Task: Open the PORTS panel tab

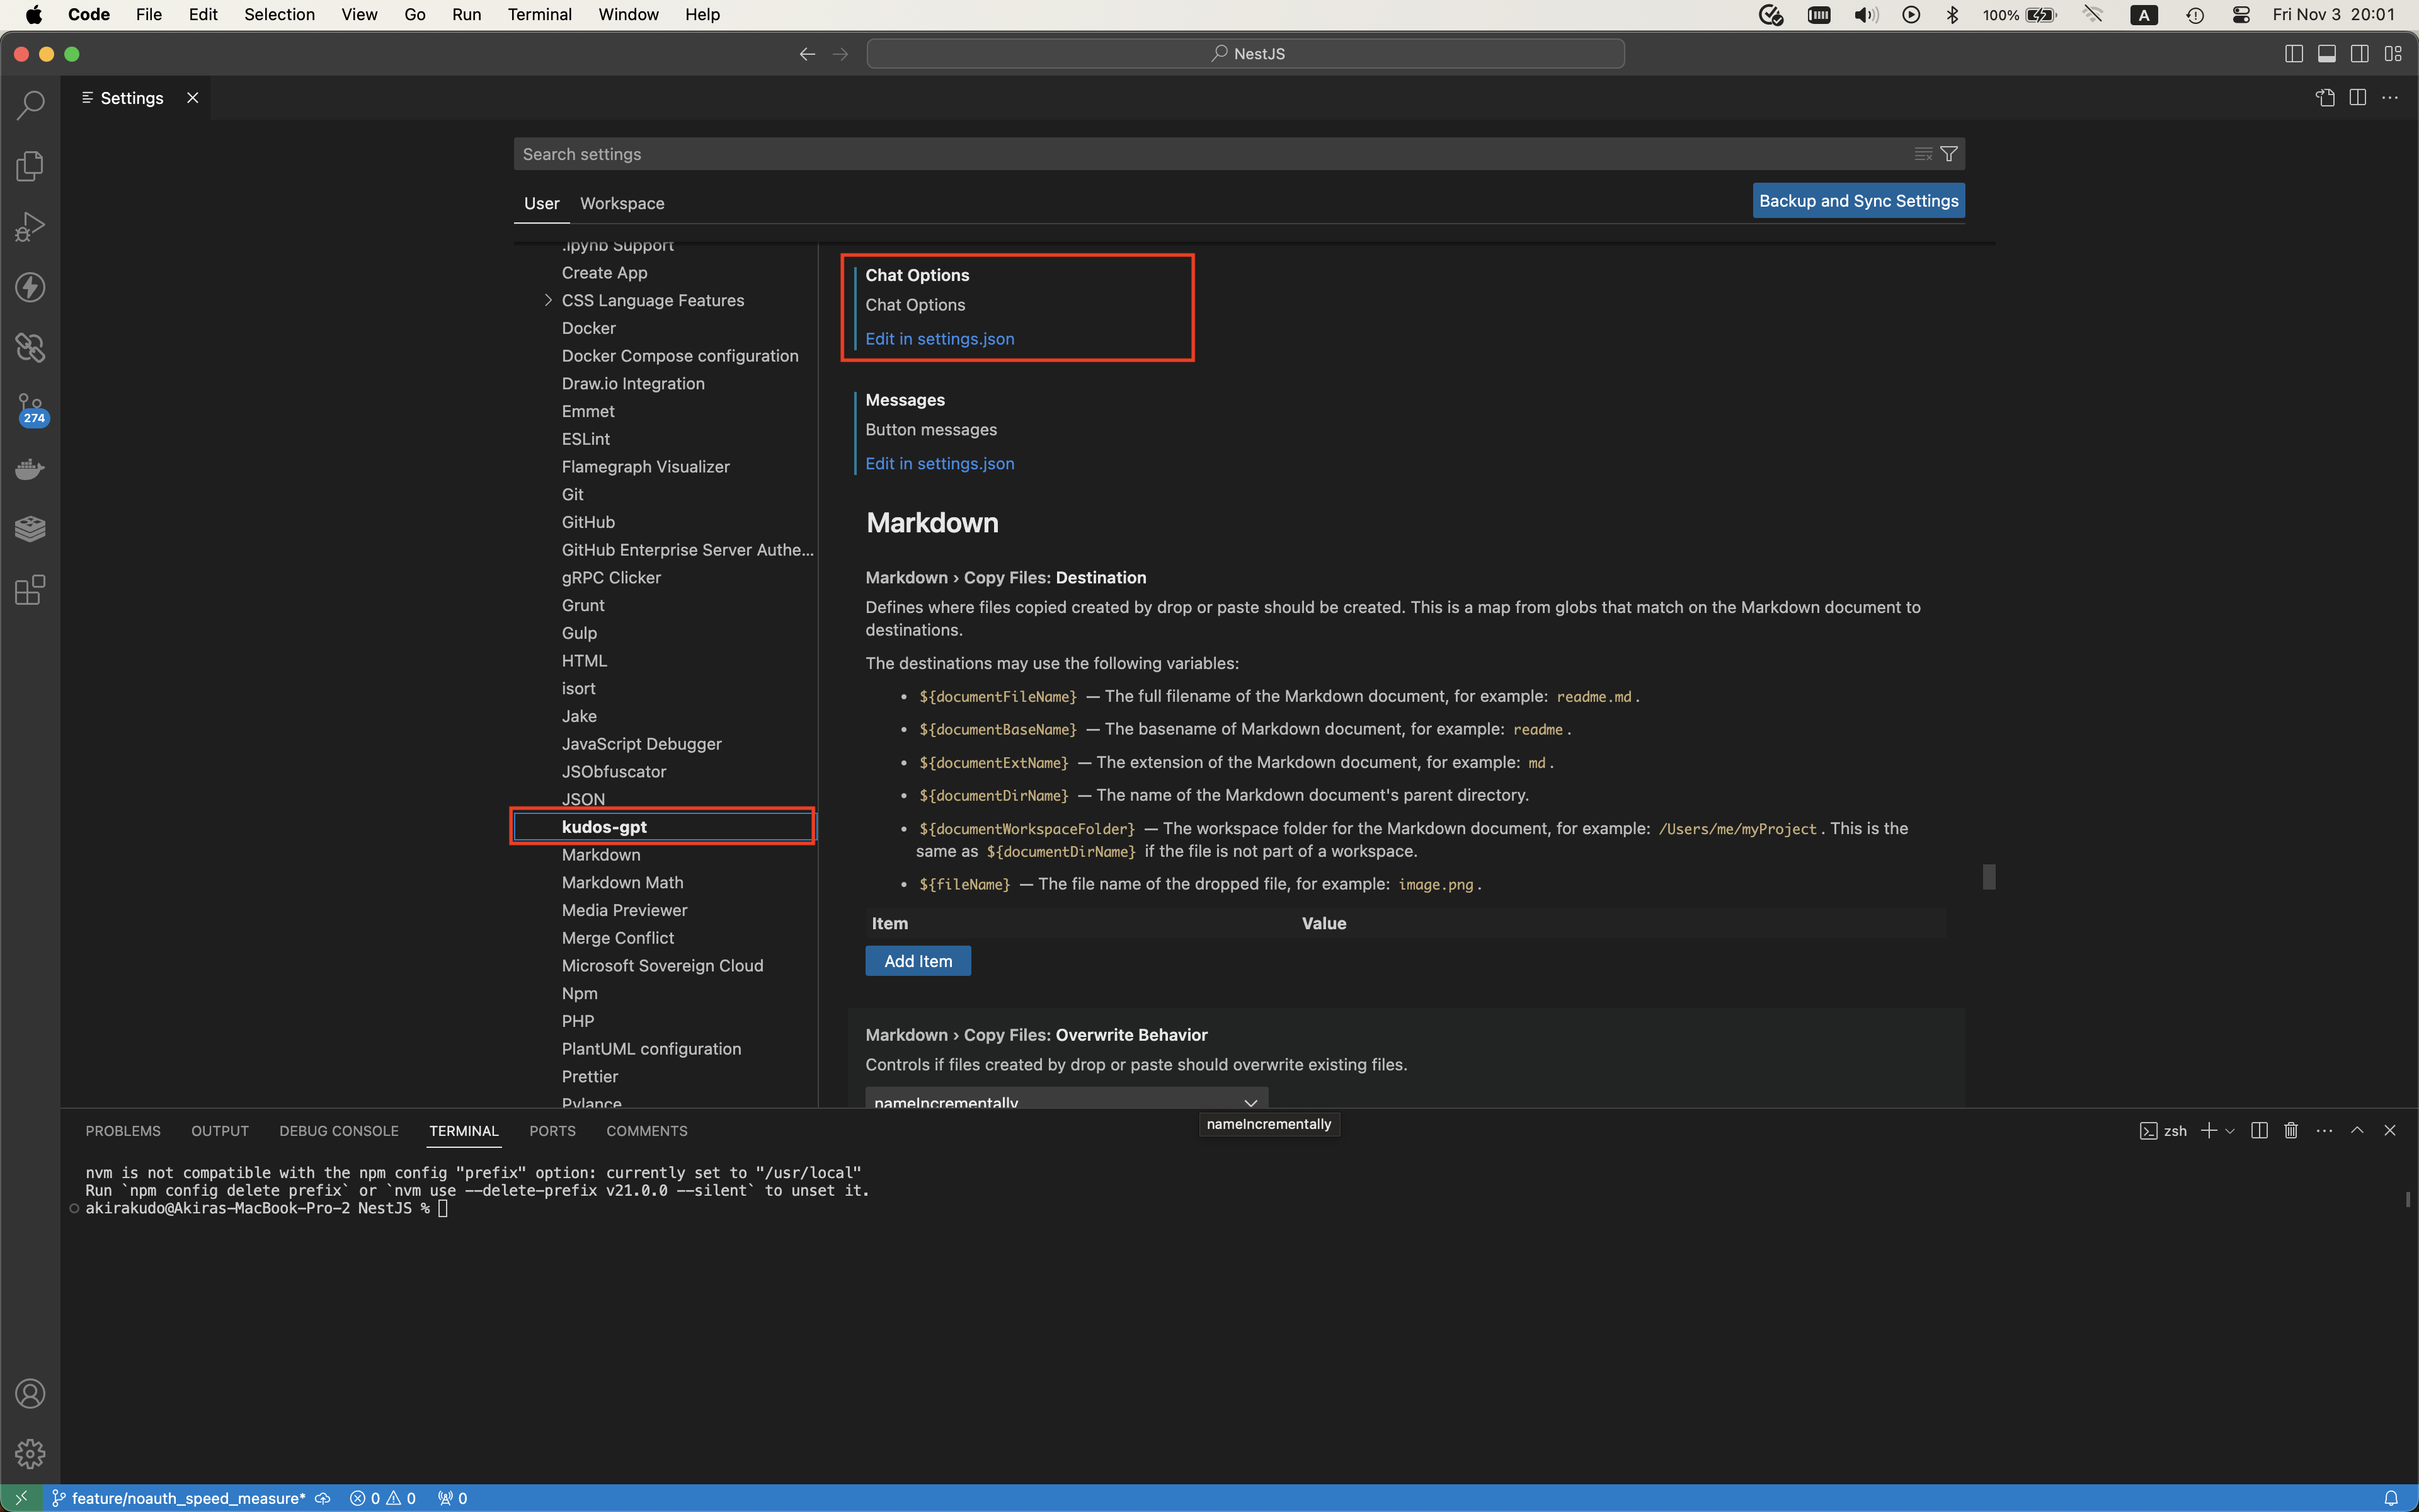Action: pos(552,1131)
